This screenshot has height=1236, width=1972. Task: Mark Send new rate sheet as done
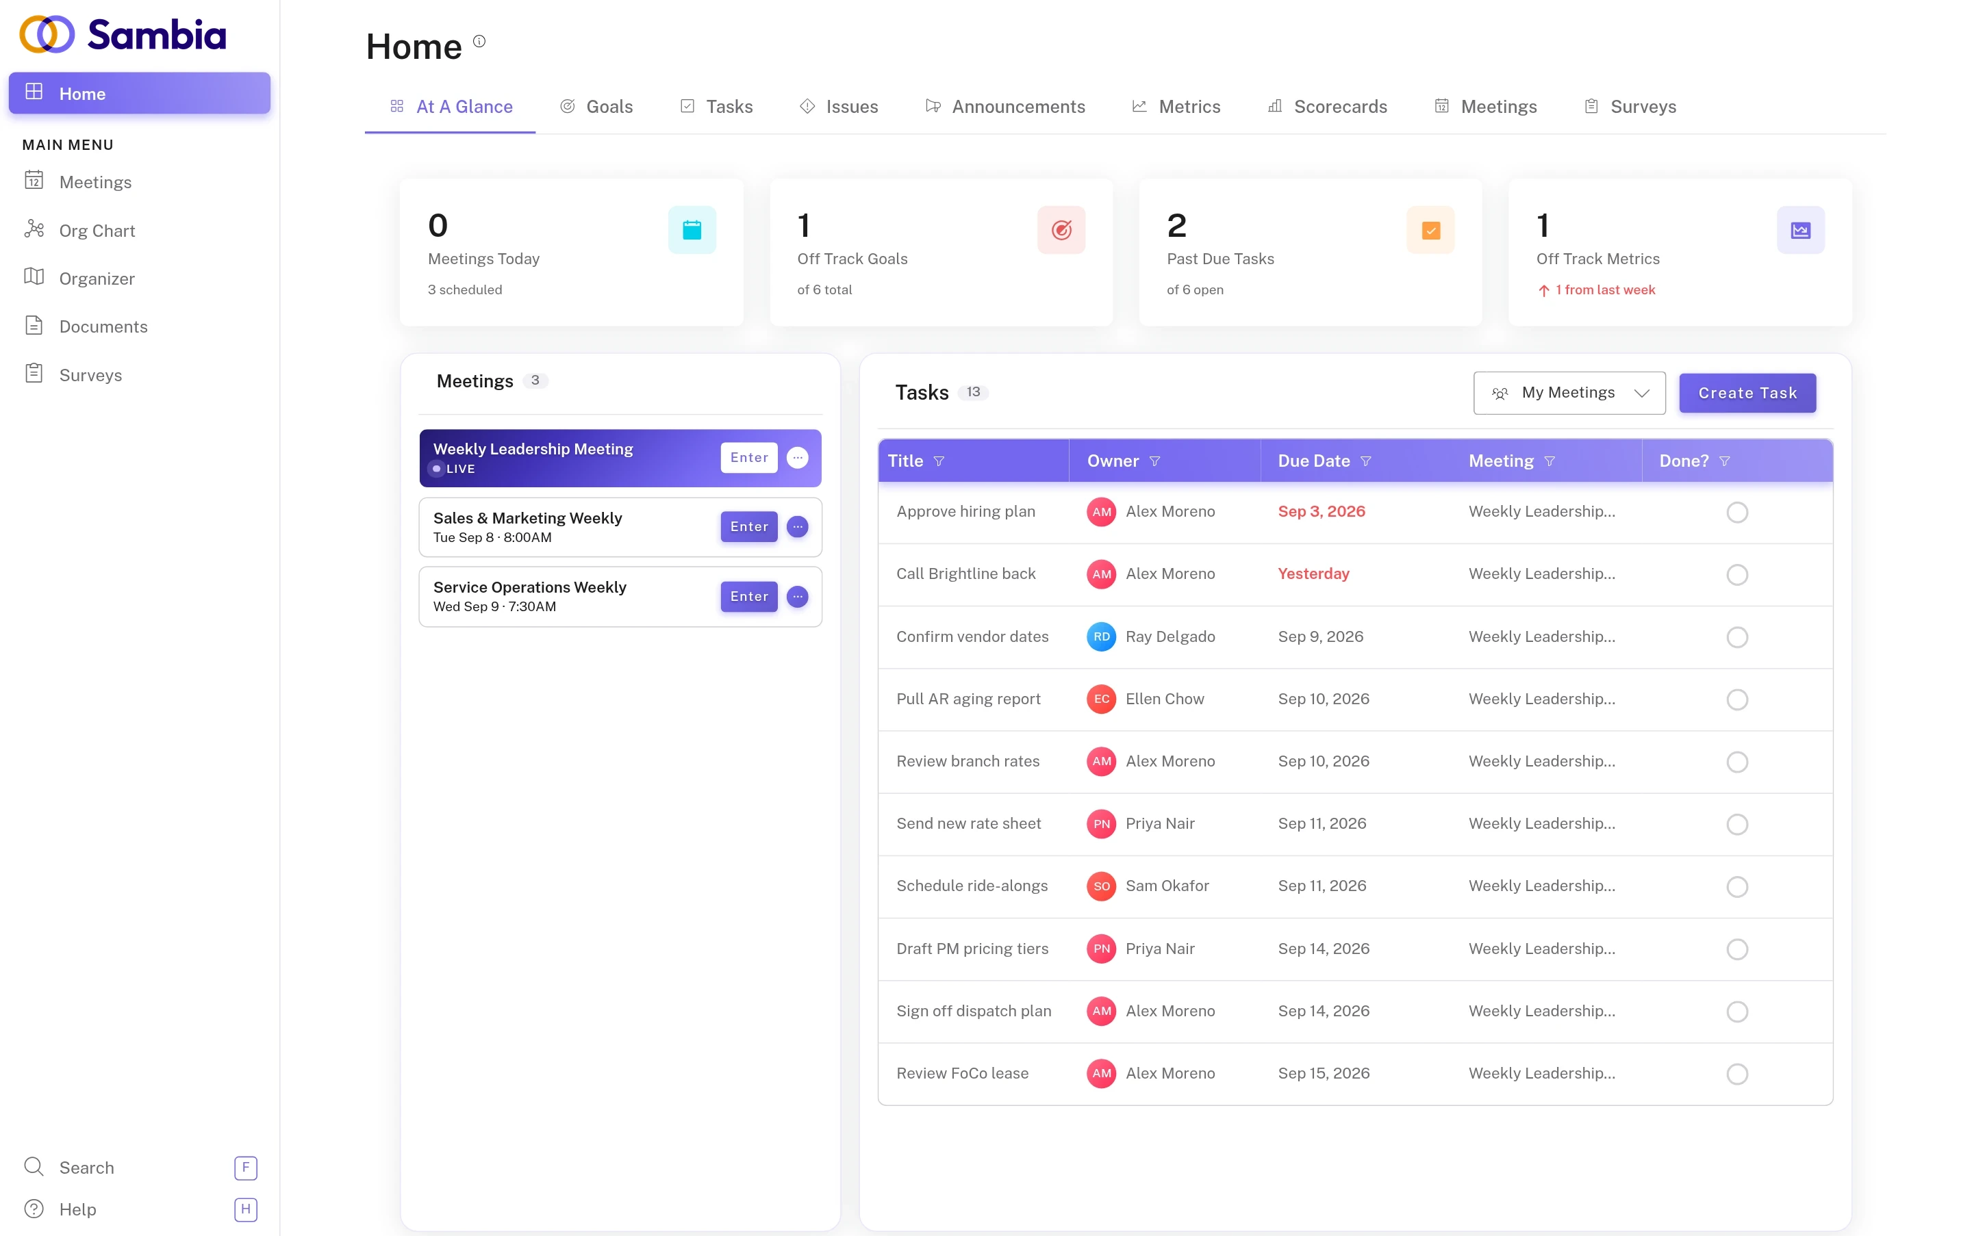pyautogui.click(x=1736, y=824)
